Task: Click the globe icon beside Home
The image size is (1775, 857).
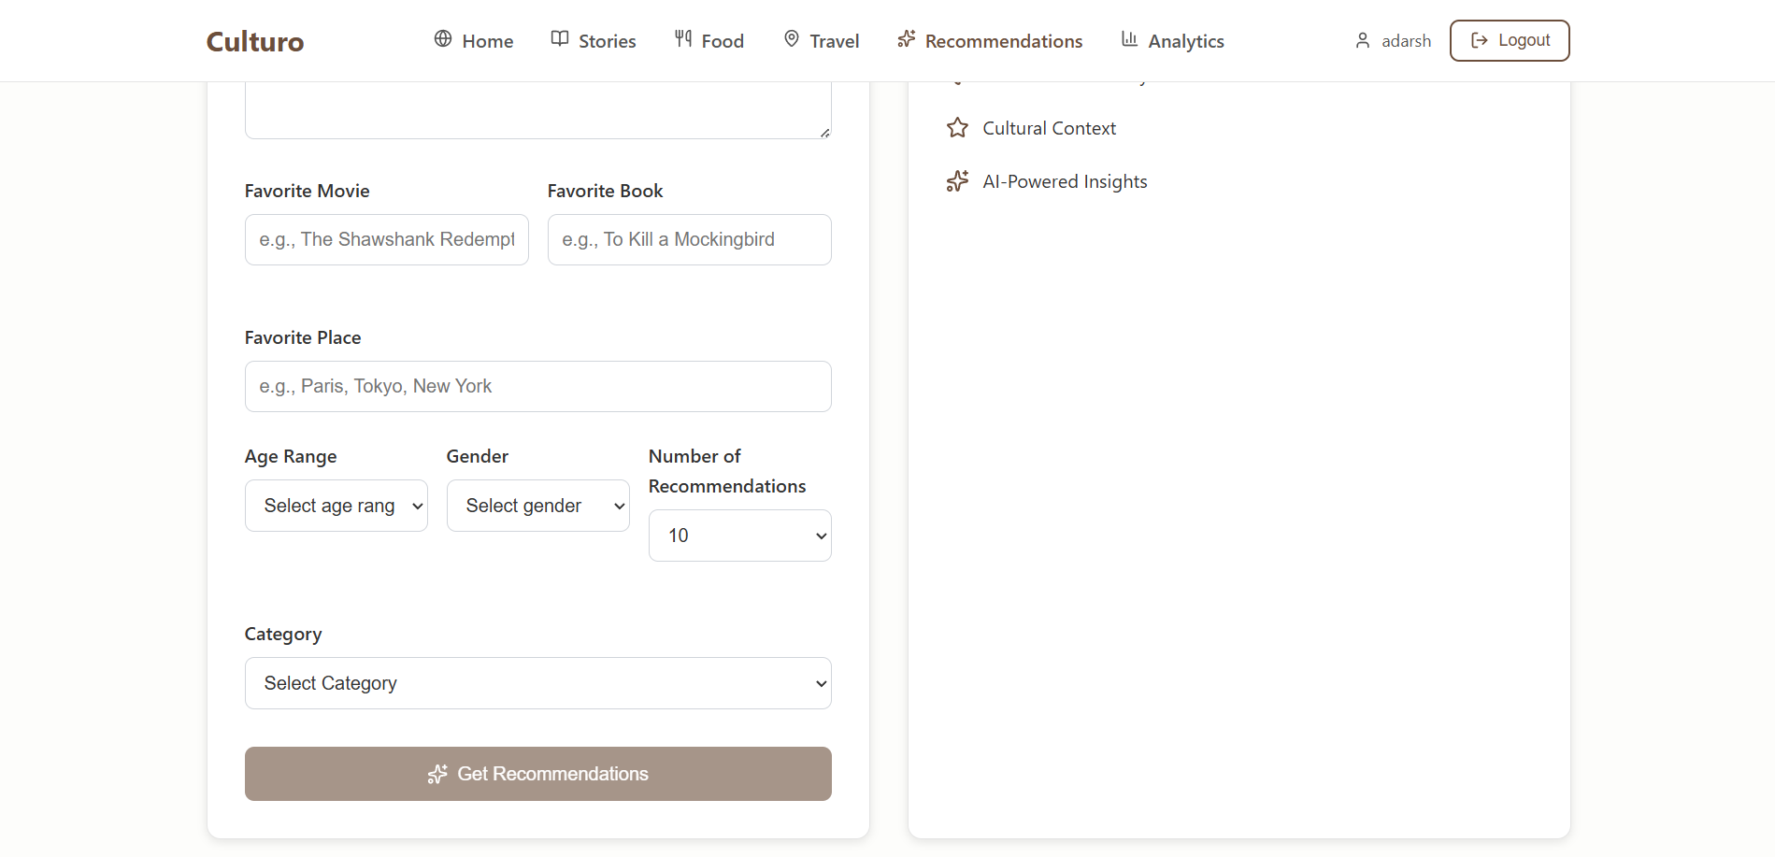Action: pyautogui.click(x=443, y=39)
